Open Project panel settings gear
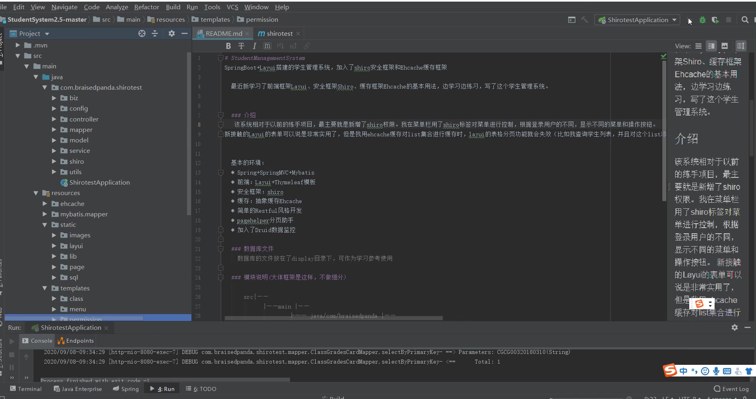Image resolution: width=756 pixels, height=399 pixels. pos(172,33)
